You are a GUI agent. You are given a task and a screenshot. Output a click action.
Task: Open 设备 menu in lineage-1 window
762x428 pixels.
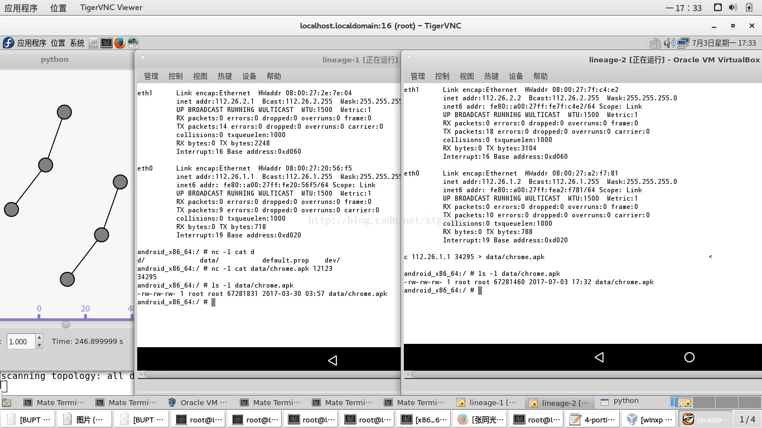[249, 76]
